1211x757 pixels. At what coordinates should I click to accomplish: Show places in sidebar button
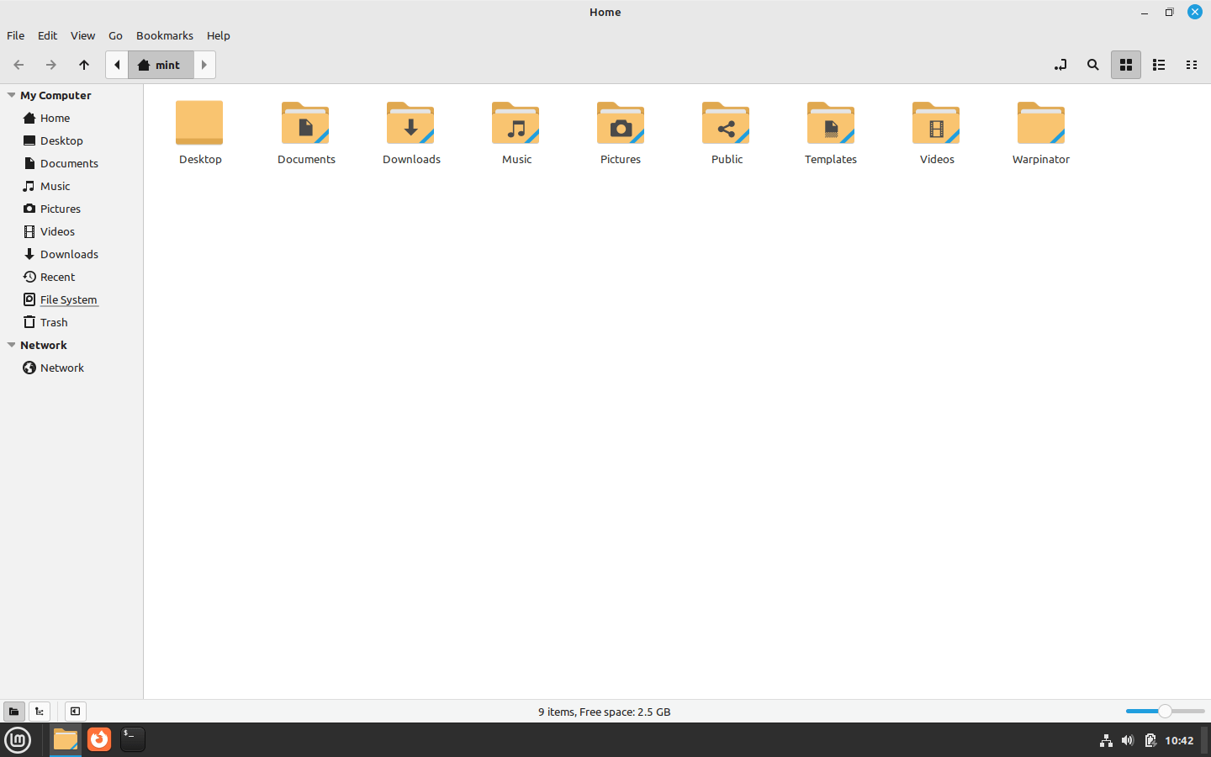pos(13,712)
